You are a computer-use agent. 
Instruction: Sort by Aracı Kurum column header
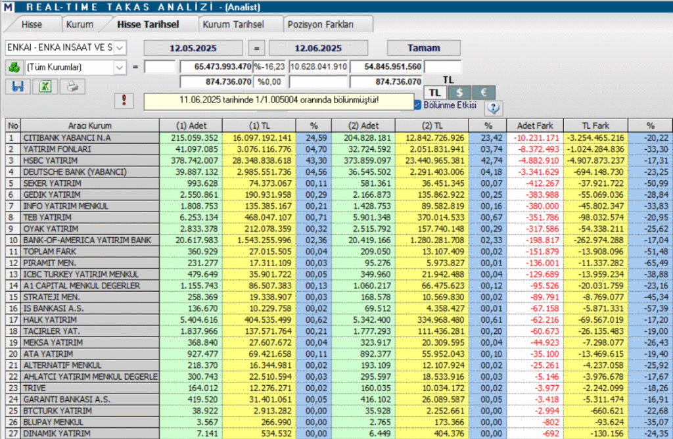(x=89, y=126)
